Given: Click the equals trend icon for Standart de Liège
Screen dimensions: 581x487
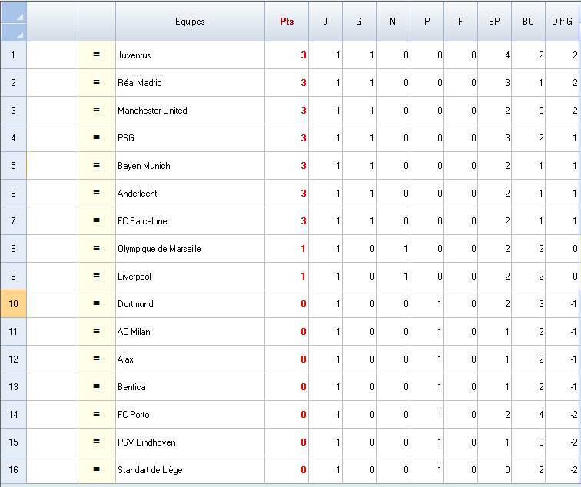Looking at the screenshot, I should tap(97, 470).
